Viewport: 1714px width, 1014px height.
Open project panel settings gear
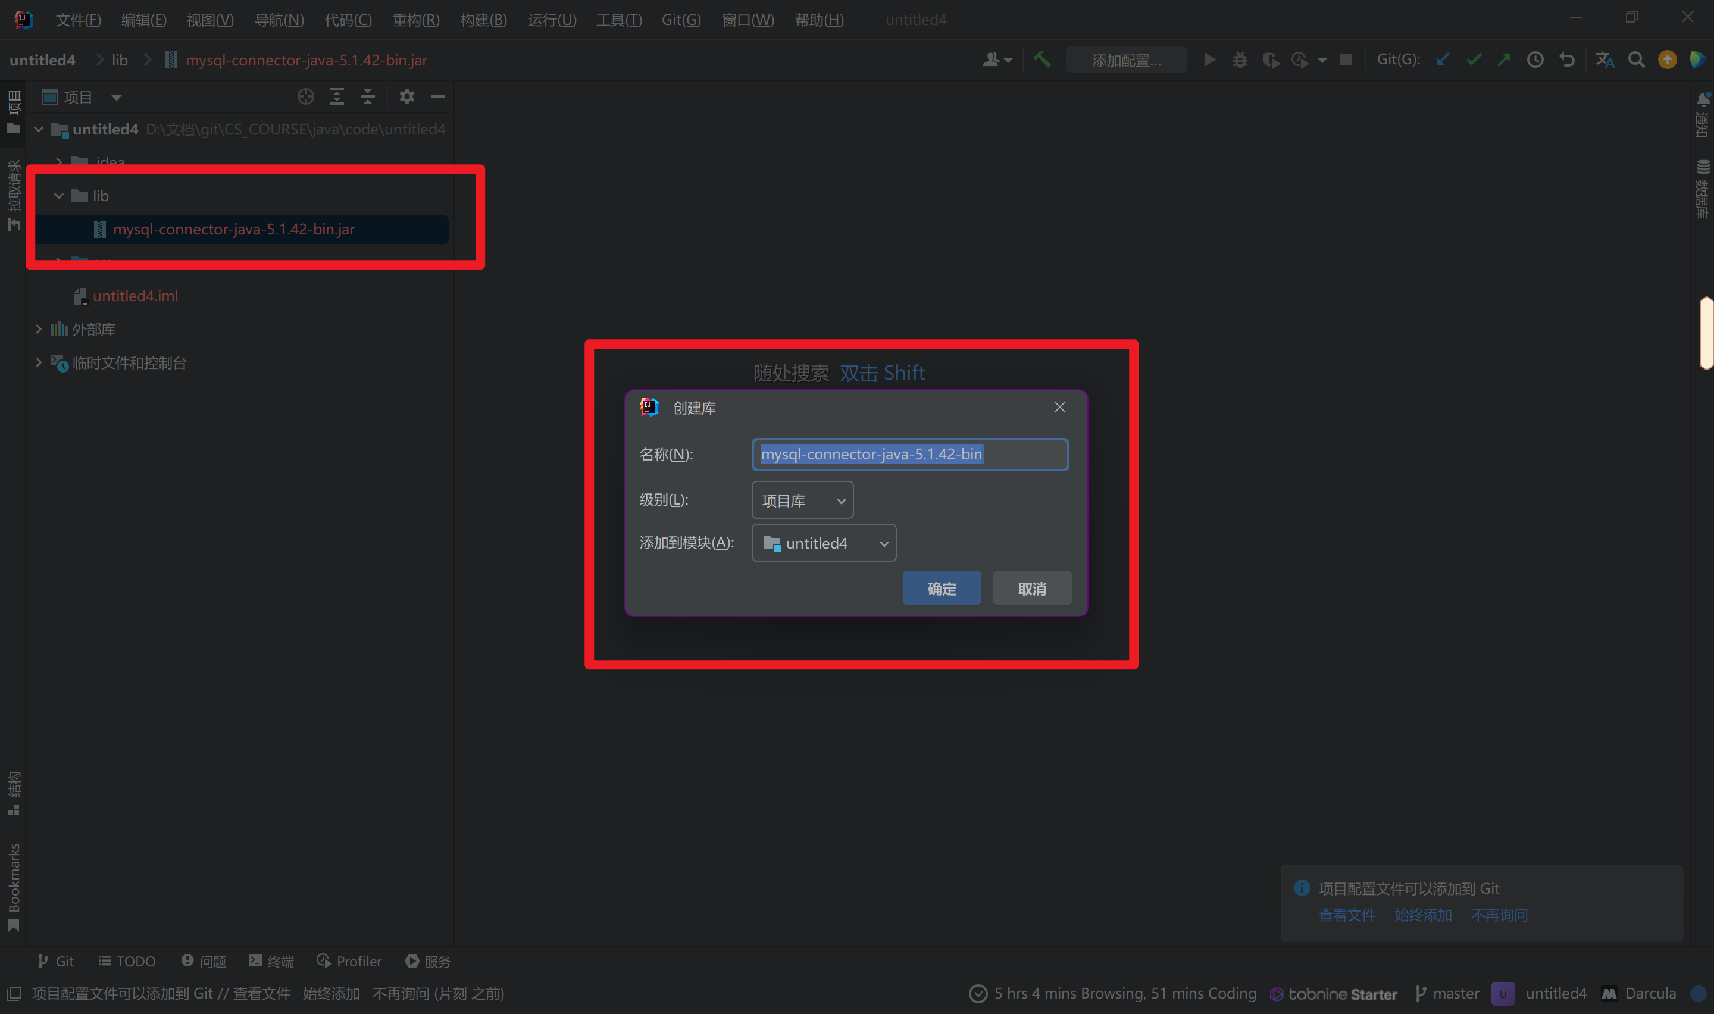pos(407,96)
